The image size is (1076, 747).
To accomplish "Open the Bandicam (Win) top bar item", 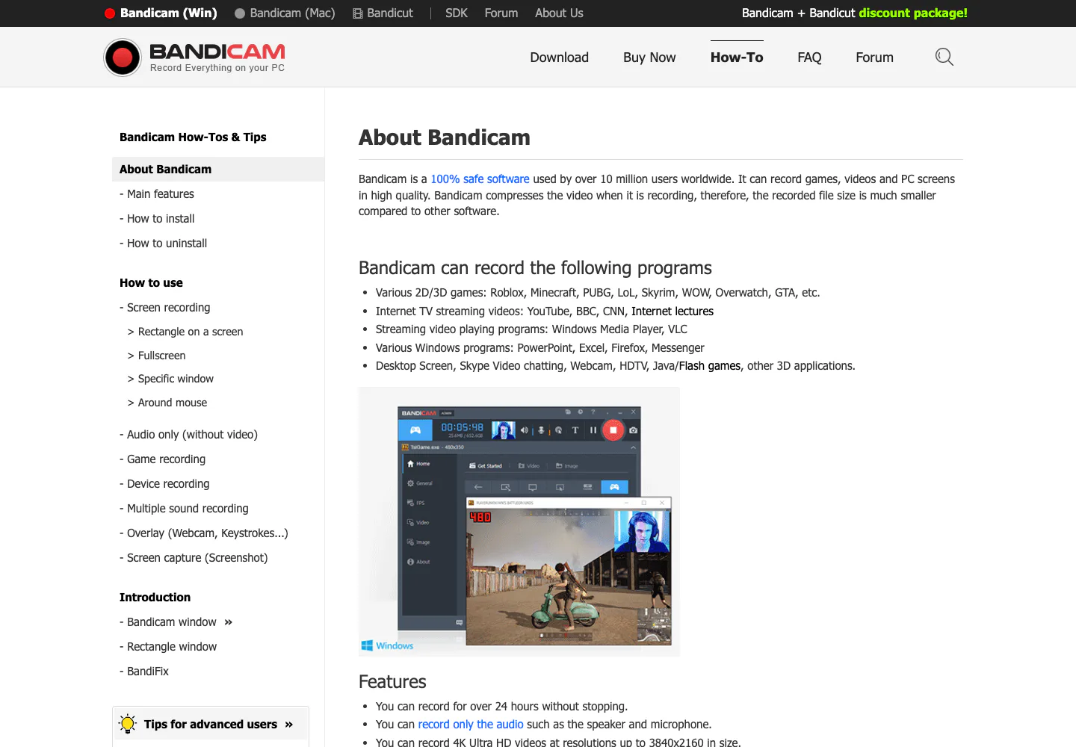I will tap(161, 13).
